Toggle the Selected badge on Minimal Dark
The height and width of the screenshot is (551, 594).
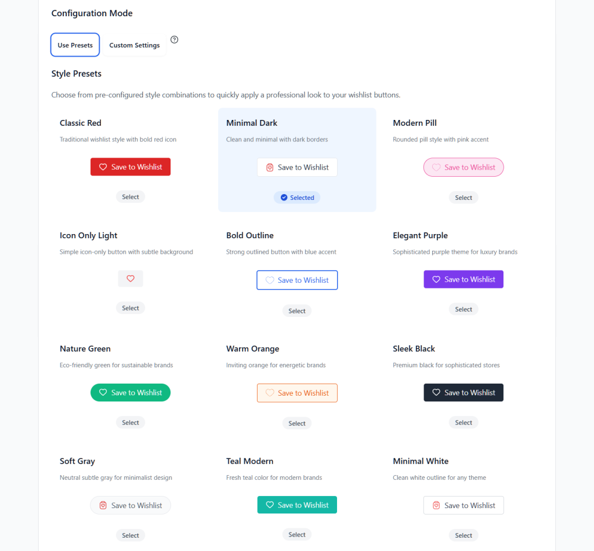pyautogui.click(x=297, y=198)
